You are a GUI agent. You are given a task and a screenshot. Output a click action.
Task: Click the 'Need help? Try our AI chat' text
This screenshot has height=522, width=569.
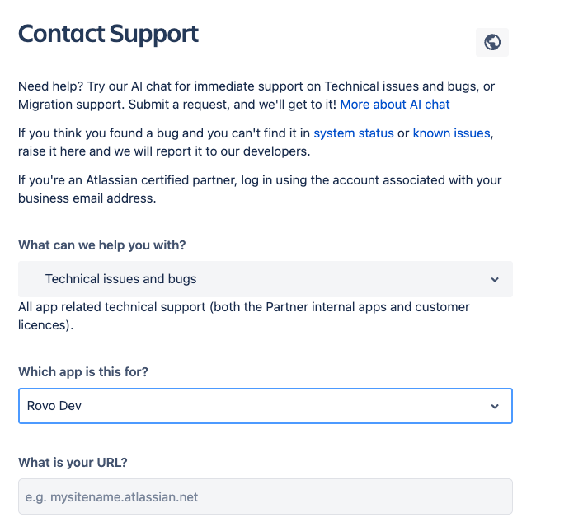(x=99, y=86)
